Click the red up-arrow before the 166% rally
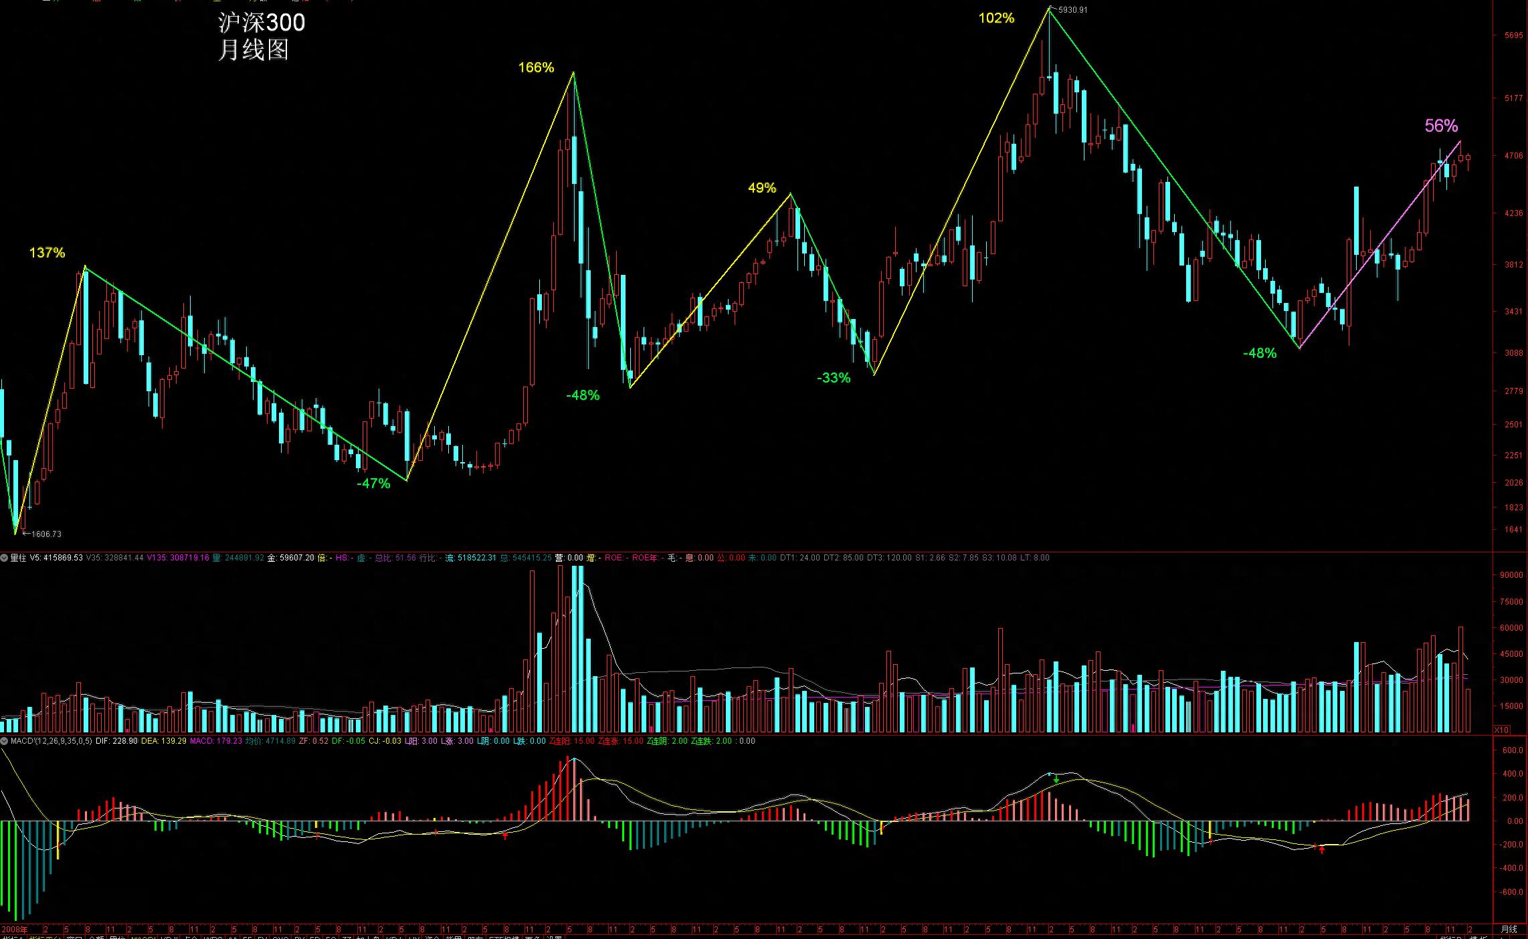Screen dimensions: 1528x939 coord(505,835)
